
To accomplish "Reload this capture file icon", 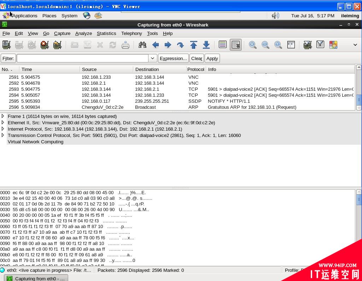I will pos(113,44).
